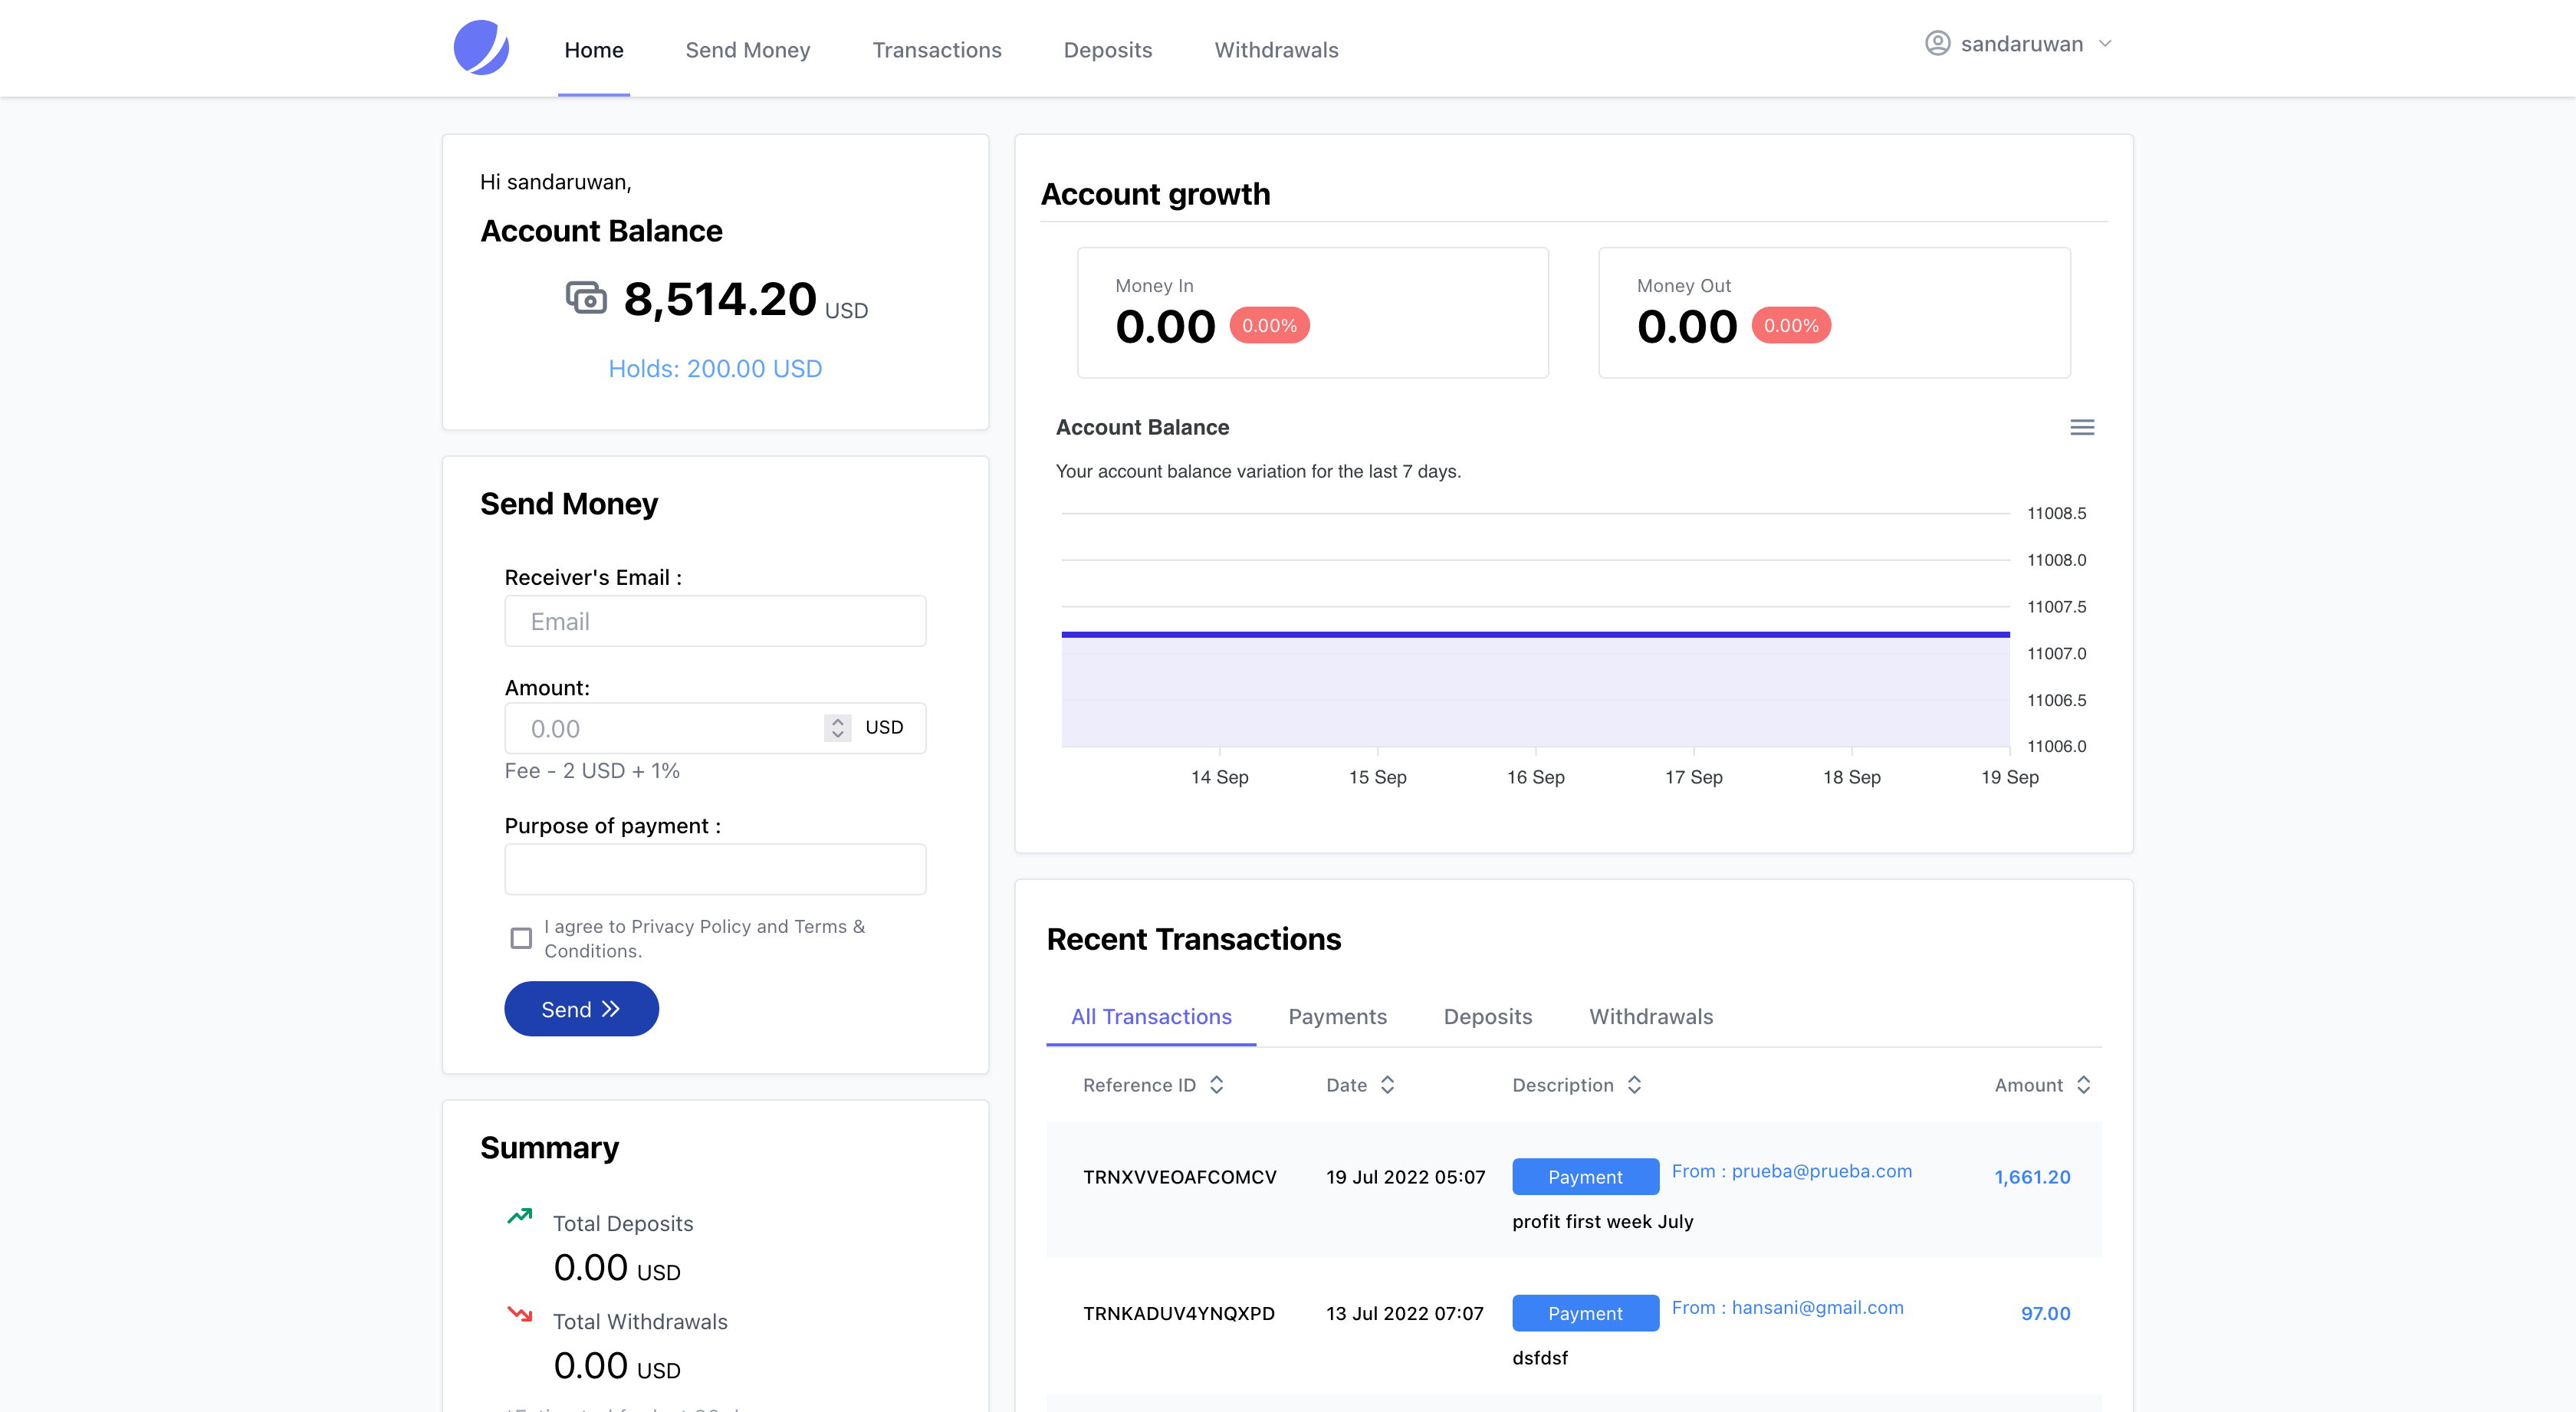Click Payment badge for TRNXVVEOAFCOMCV
The width and height of the screenshot is (2576, 1412).
tap(1585, 1177)
